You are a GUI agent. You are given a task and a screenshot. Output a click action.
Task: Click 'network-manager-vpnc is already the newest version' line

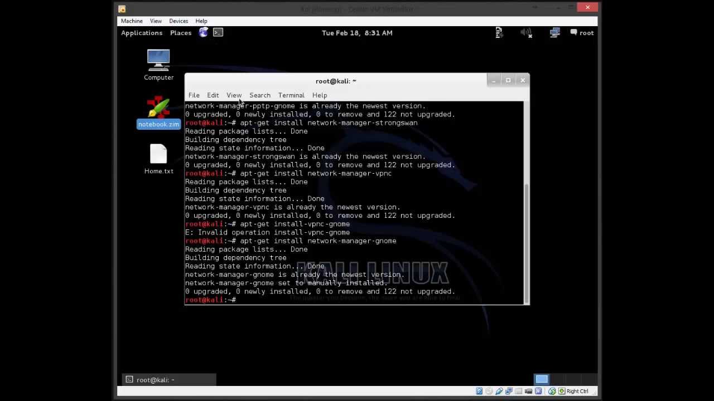pos(293,207)
